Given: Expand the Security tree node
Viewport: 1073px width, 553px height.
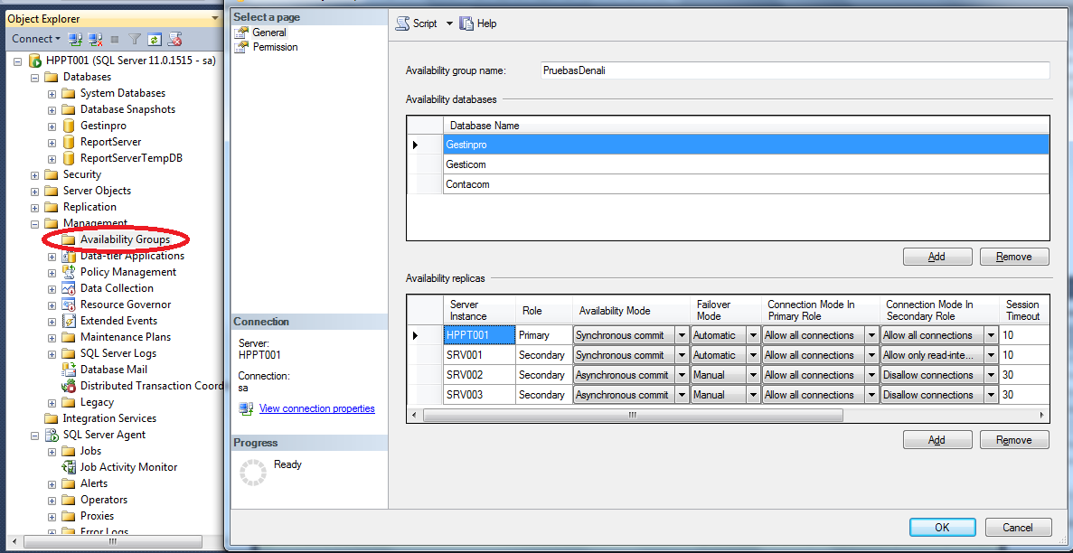Looking at the screenshot, I should coord(35,175).
